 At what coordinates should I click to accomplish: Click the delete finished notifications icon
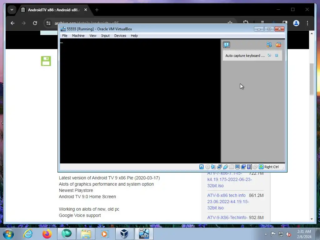click(278, 45)
